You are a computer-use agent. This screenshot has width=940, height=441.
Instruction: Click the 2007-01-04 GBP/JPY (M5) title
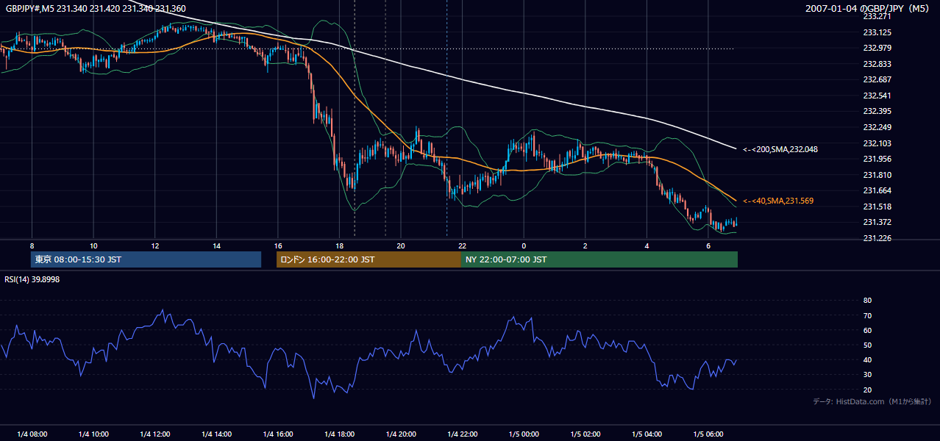click(868, 8)
